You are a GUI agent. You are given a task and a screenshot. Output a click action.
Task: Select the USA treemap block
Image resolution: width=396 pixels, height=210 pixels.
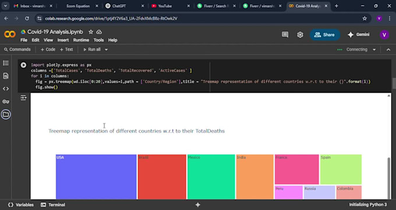click(96, 177)
